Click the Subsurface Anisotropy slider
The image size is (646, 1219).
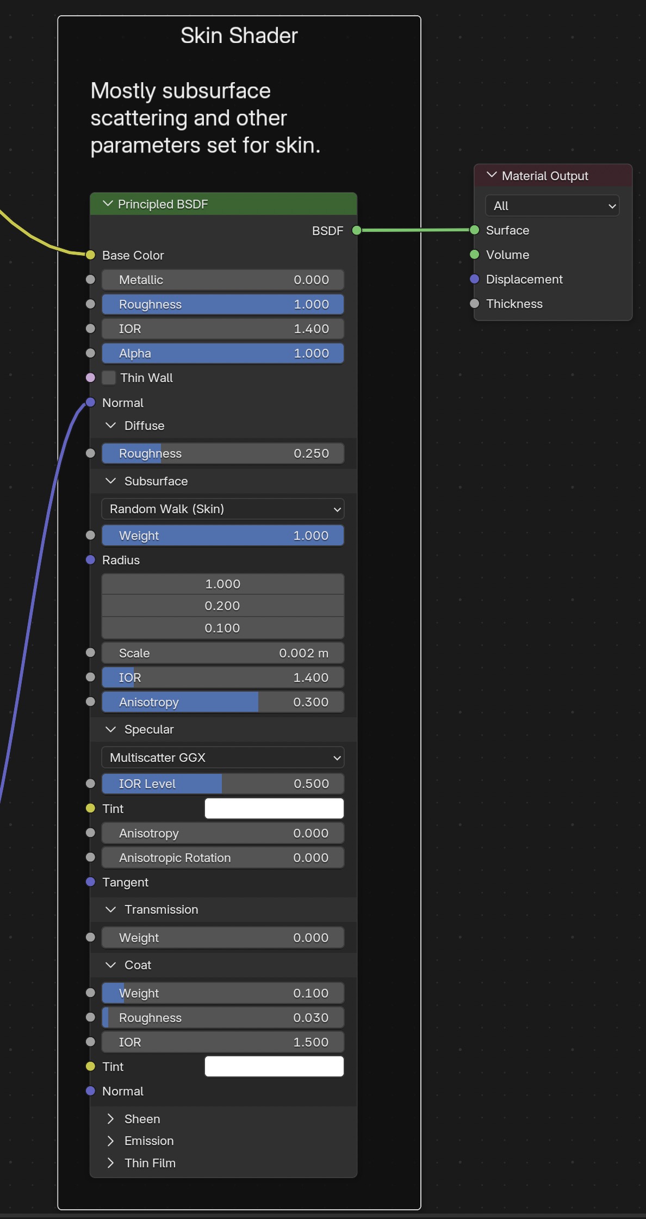click(223, 701)
